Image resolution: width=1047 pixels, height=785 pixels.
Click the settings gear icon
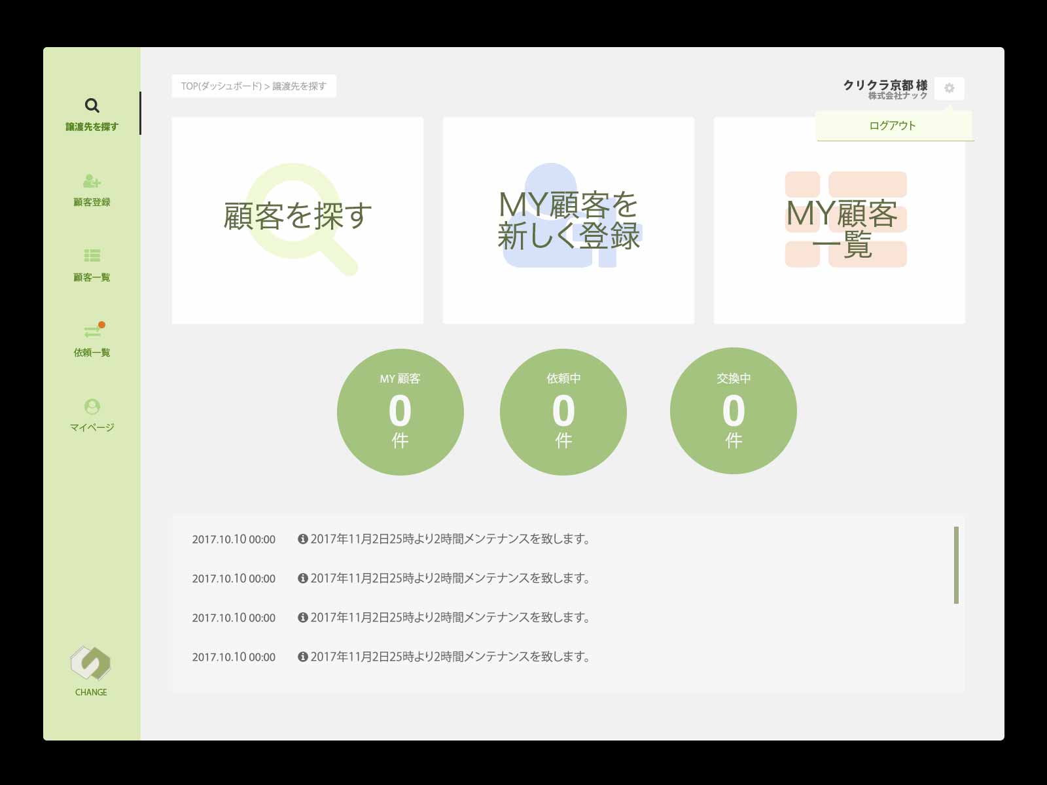(x=949, y=88)
